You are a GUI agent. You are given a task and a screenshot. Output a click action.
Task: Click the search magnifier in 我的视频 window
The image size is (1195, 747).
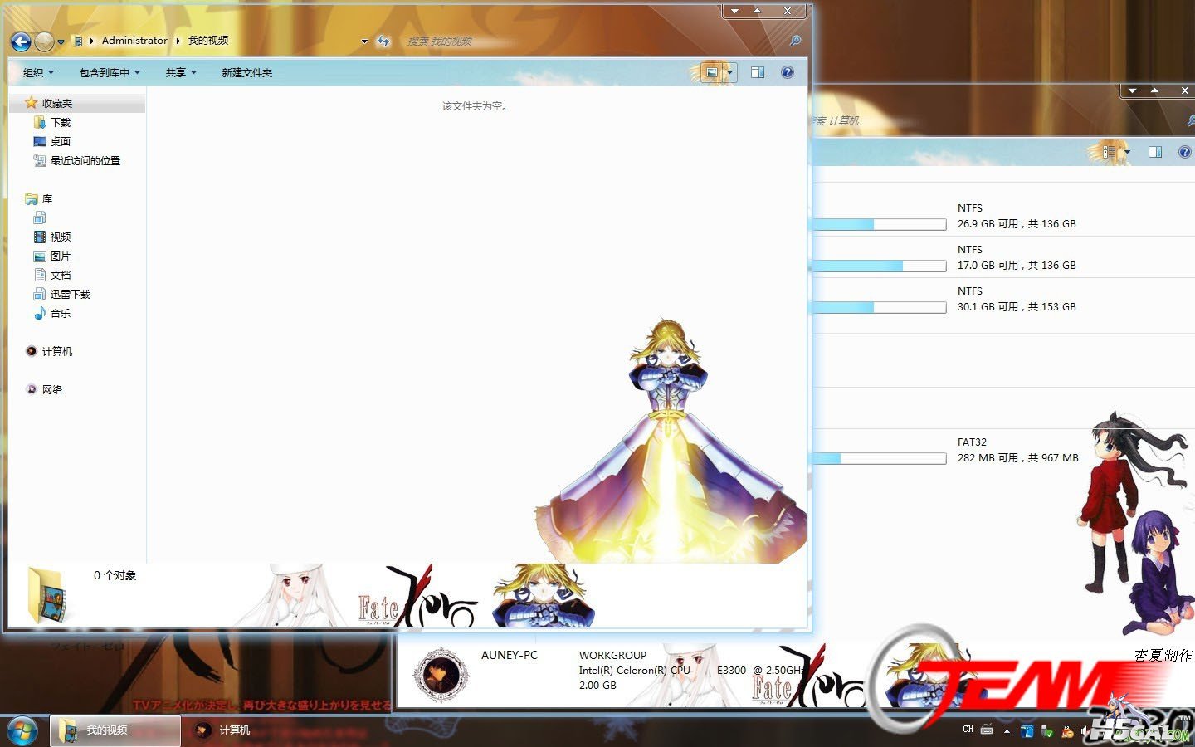click(x=794, y=41)
